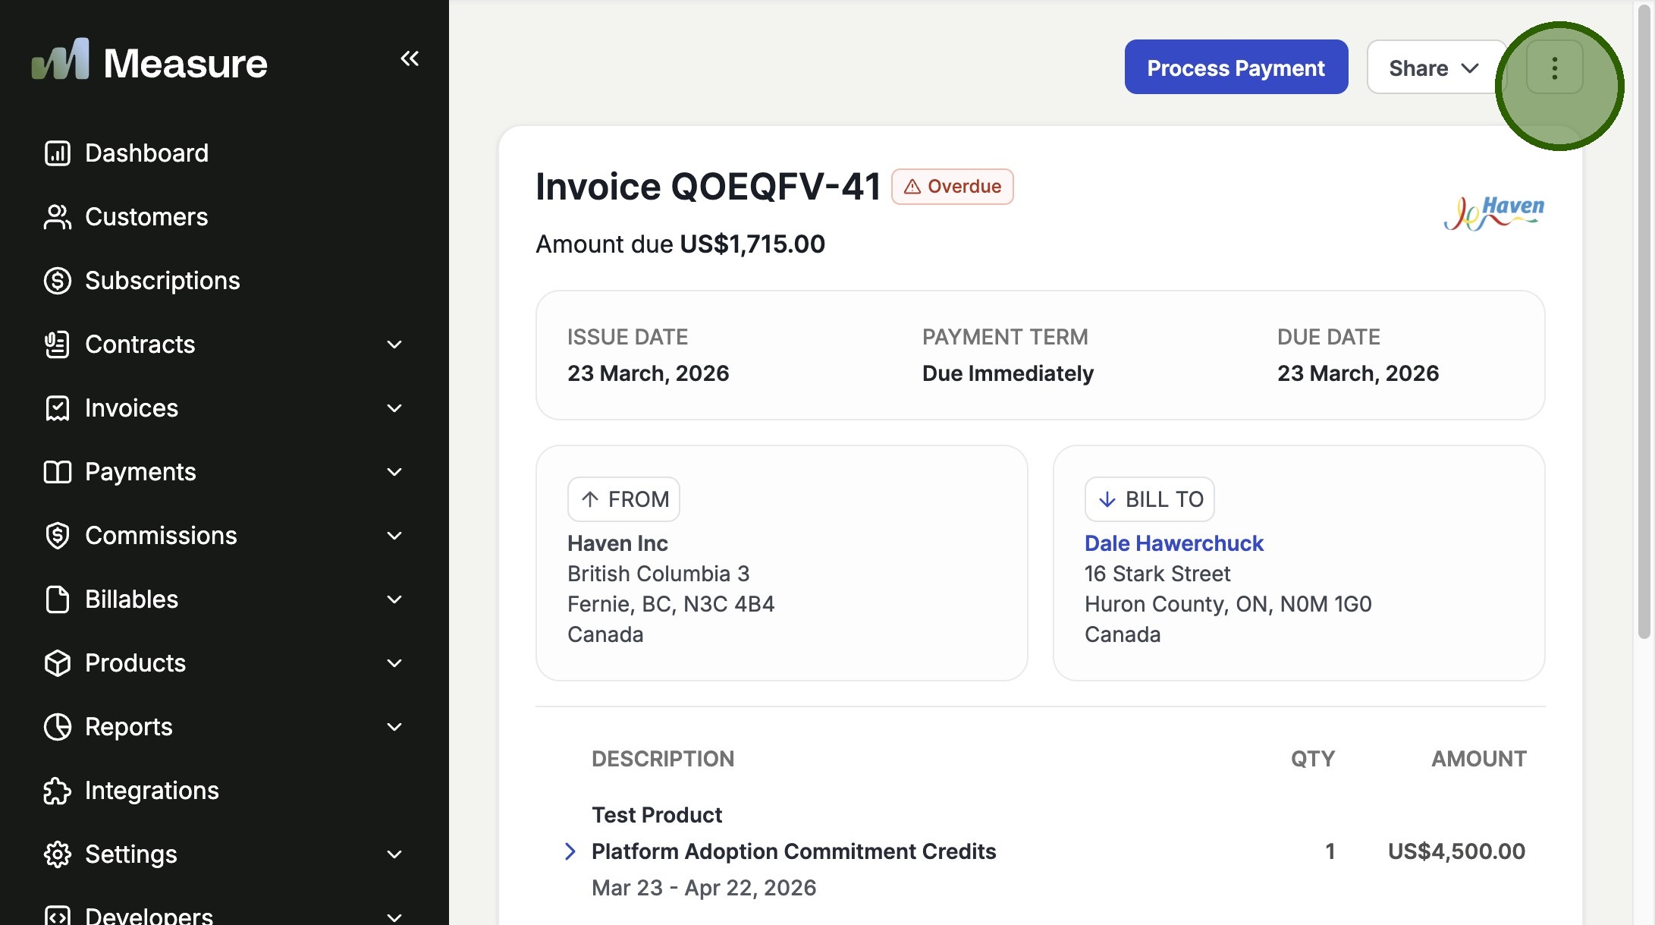Open Billables in the sidebar

[131, 599]
